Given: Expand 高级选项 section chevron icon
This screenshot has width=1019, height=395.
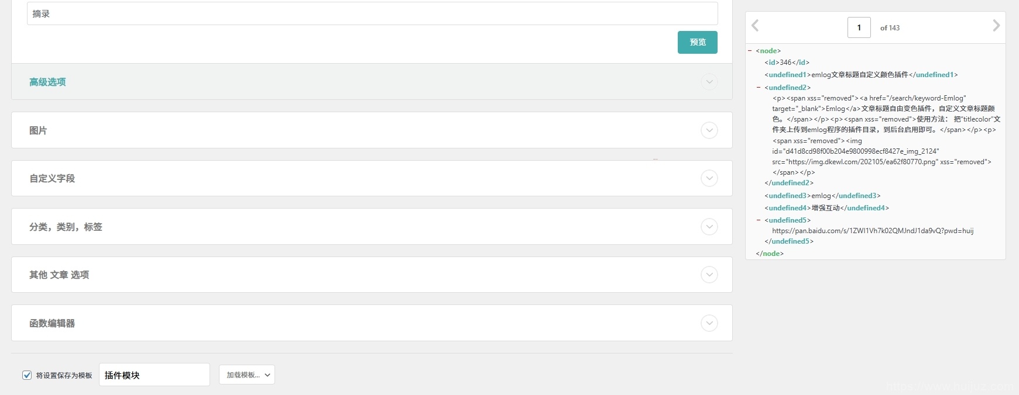Looking at the screenshot, I should (709, 82).
